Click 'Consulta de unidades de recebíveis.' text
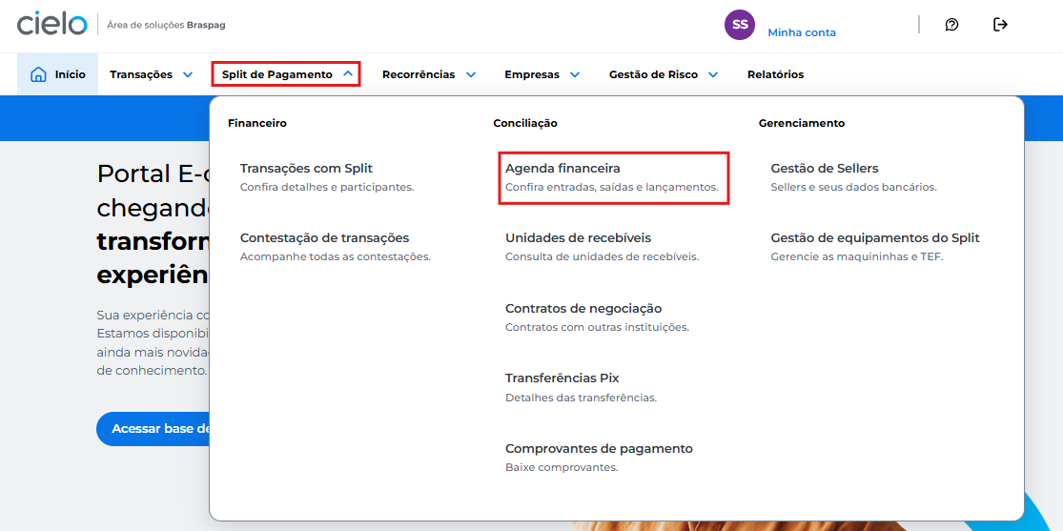Image resolution: width=1063 pixels, height=531 pixels. coord(602,257)
